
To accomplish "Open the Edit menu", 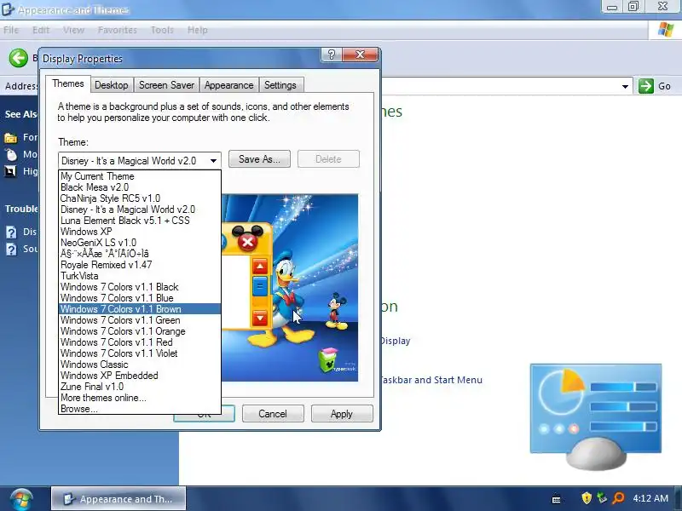I will [x=41, y=30].
